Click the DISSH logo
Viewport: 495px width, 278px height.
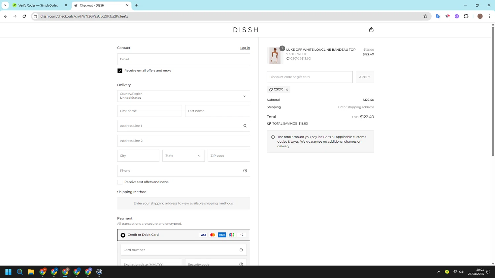246,30
